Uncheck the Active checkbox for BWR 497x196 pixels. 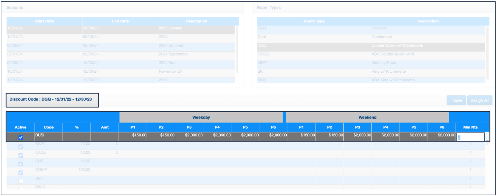tap(21, 147)
